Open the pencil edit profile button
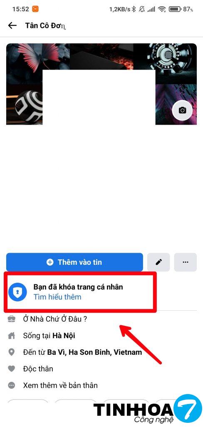 tap(158, 262)
